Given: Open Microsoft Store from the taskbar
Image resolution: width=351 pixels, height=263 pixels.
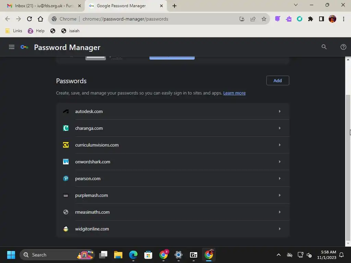Looking at the screenshot, I should tap(148, 255).
